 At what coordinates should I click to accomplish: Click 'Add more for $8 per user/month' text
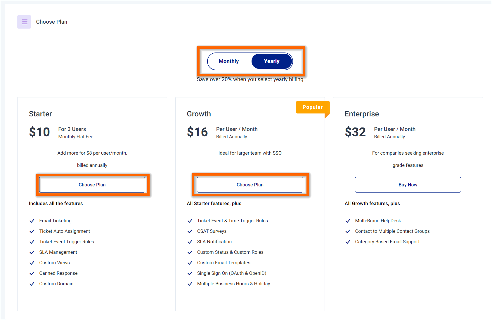pyautogui.click(x=92, y=153)
